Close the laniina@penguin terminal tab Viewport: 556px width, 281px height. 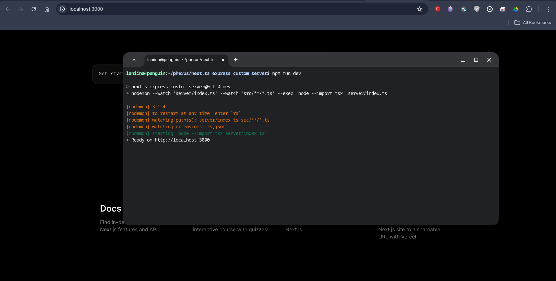(x=223, y=60)
